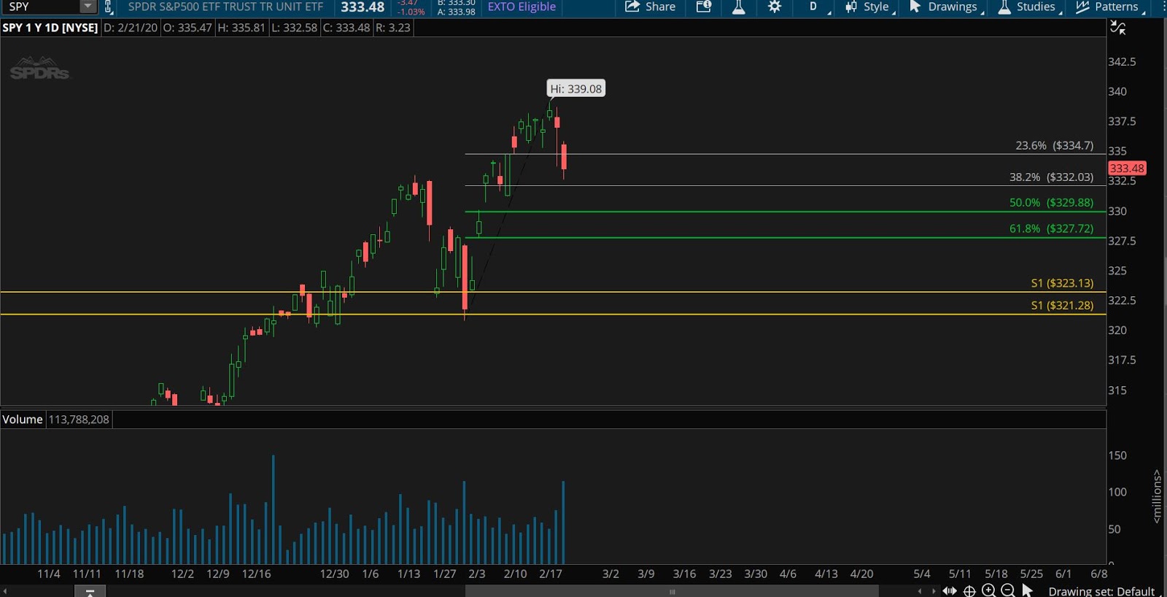The image size is (1167, 597).
Task: Click the horizontal time scrollbar thumb
Action: (x=672, y=591)
